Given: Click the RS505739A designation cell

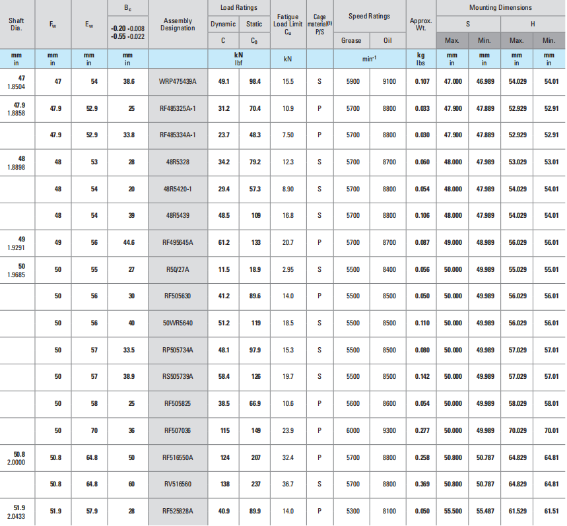Looking at the screenshot, I should click(178, 376).
